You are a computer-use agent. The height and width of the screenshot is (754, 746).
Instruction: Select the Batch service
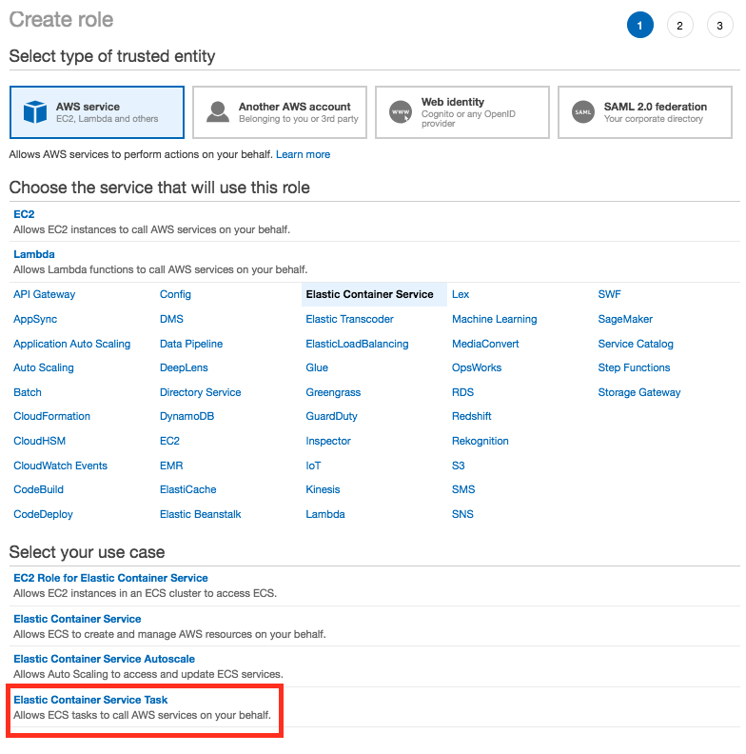coord(28,392)
